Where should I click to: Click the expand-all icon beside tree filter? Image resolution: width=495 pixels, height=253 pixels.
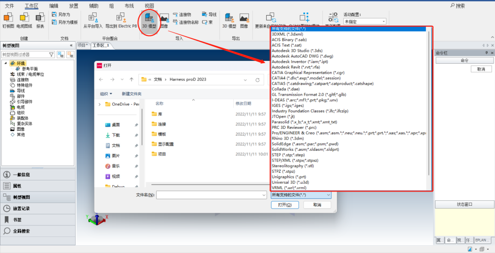pyautogui.click(x=60, y=55)
